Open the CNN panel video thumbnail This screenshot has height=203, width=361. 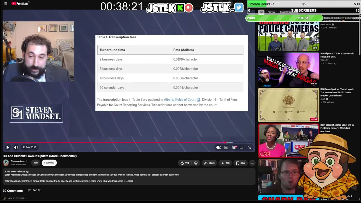point(289,140)
